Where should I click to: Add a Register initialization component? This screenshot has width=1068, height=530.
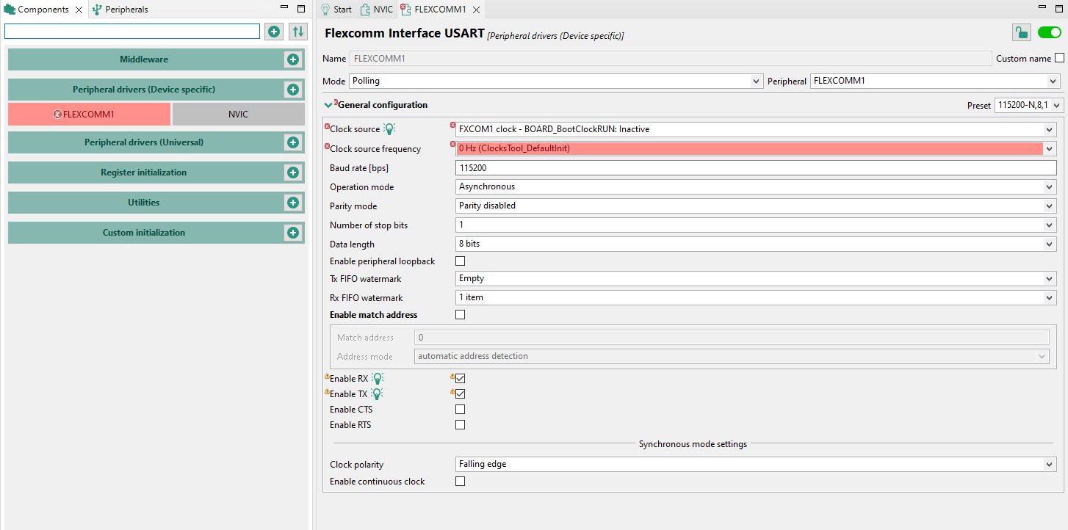[x=292, y=173]
